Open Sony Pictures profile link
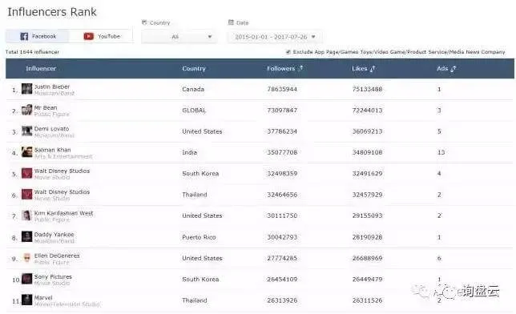516x314 pixels. click(53, 276)
